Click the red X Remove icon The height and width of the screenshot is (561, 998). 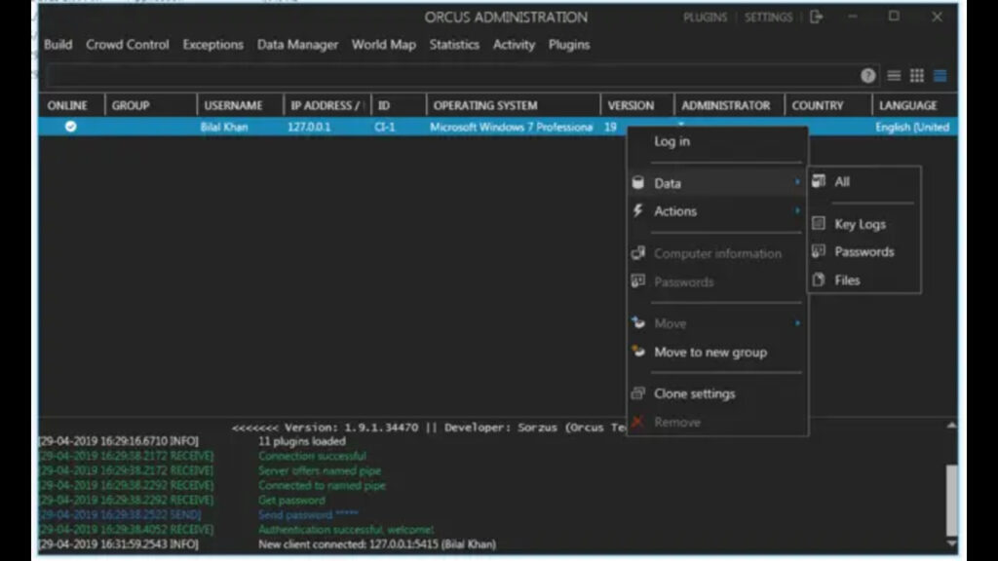click(x=637, y=422)
